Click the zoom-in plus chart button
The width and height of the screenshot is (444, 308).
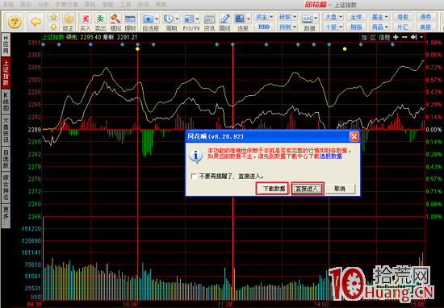[396, 37]
